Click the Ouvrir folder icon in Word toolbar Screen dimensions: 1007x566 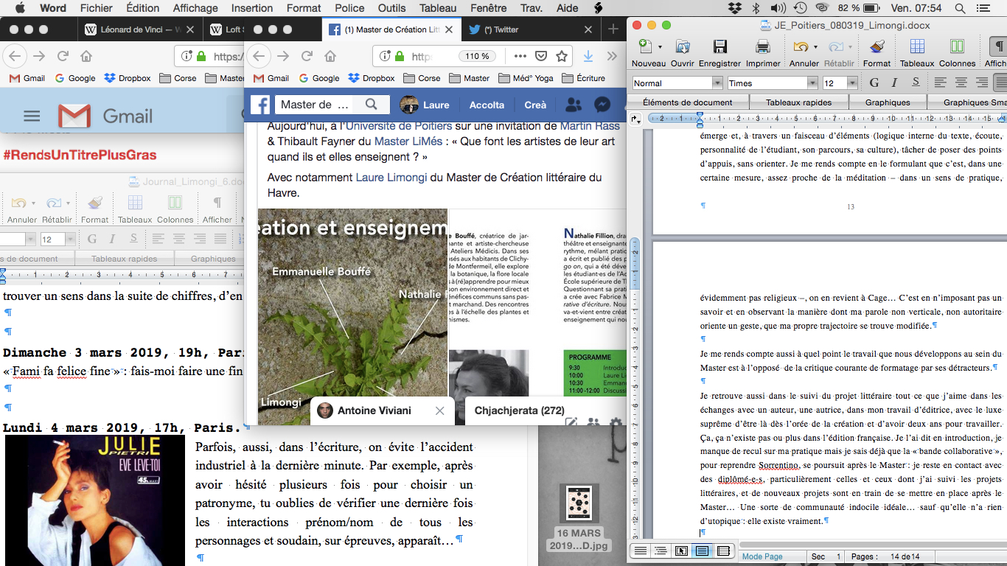pyautogui.click(x=683, y=47)
